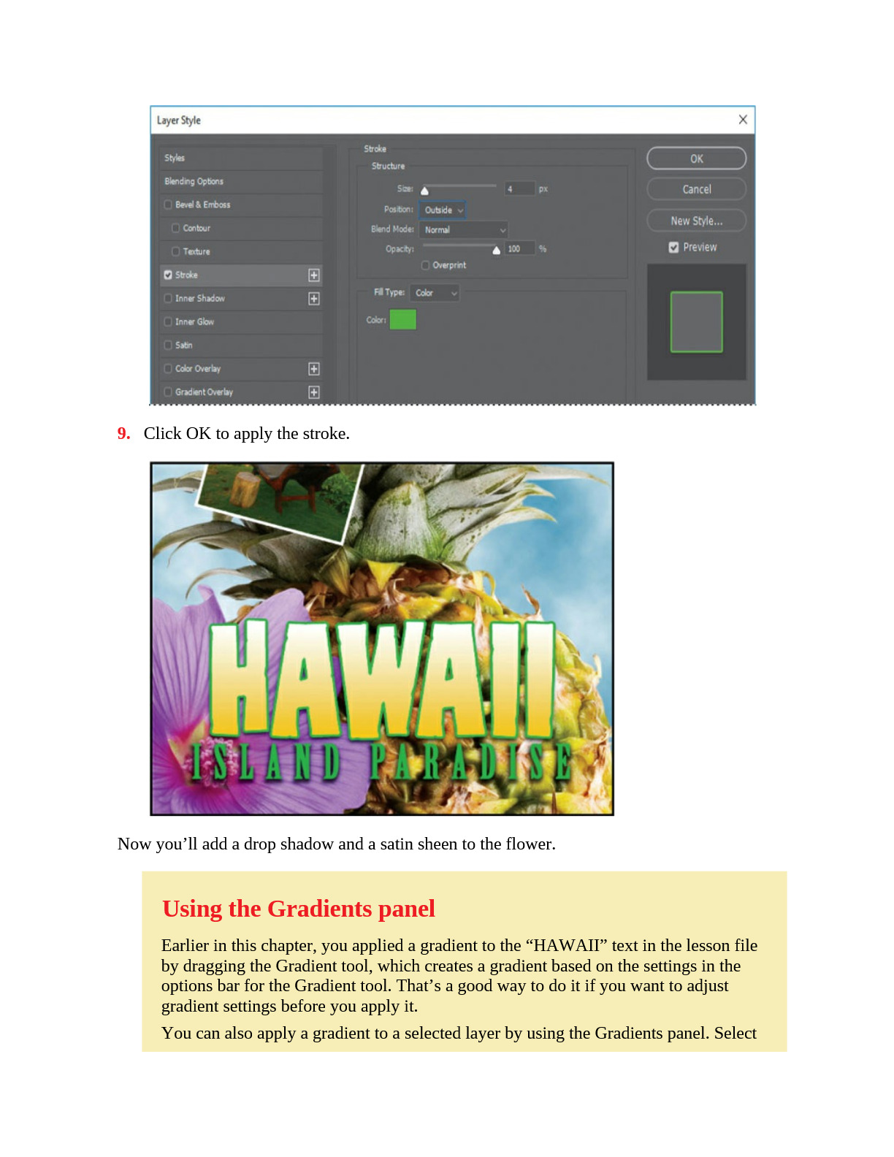Click the green stroke color swatch
The width and height of the screenshot is (894, 1157).
(x=402, y=320)
